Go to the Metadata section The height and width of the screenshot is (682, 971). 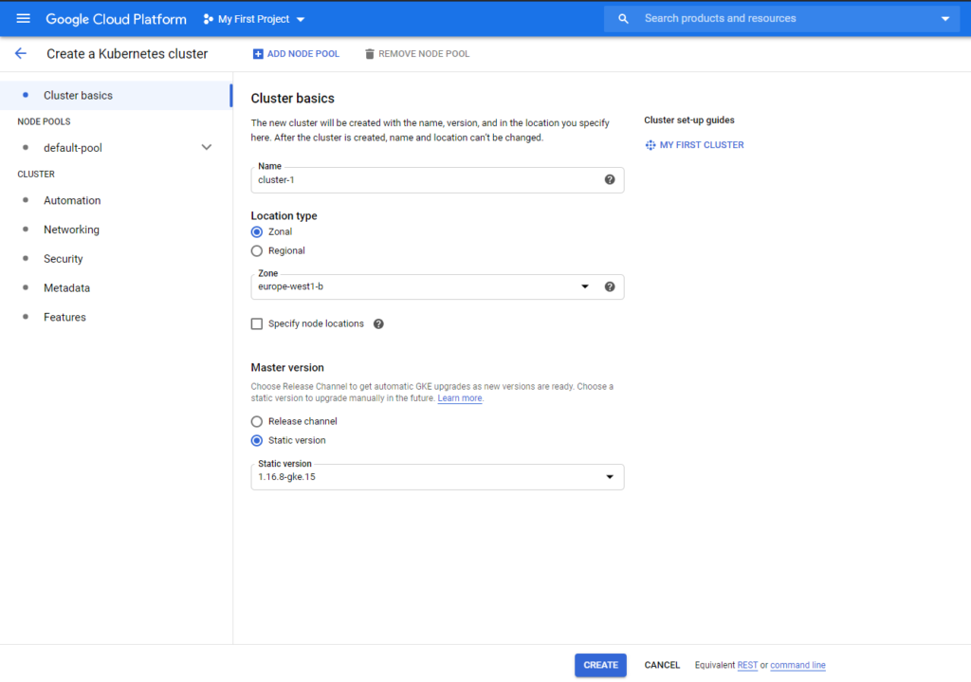(67, 288)
